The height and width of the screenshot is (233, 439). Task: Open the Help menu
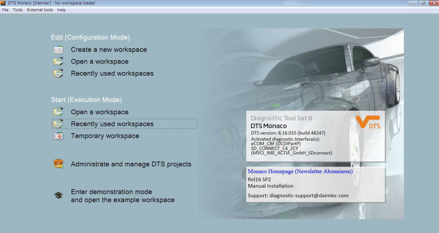pyautogui.click(x=61, y=10)
